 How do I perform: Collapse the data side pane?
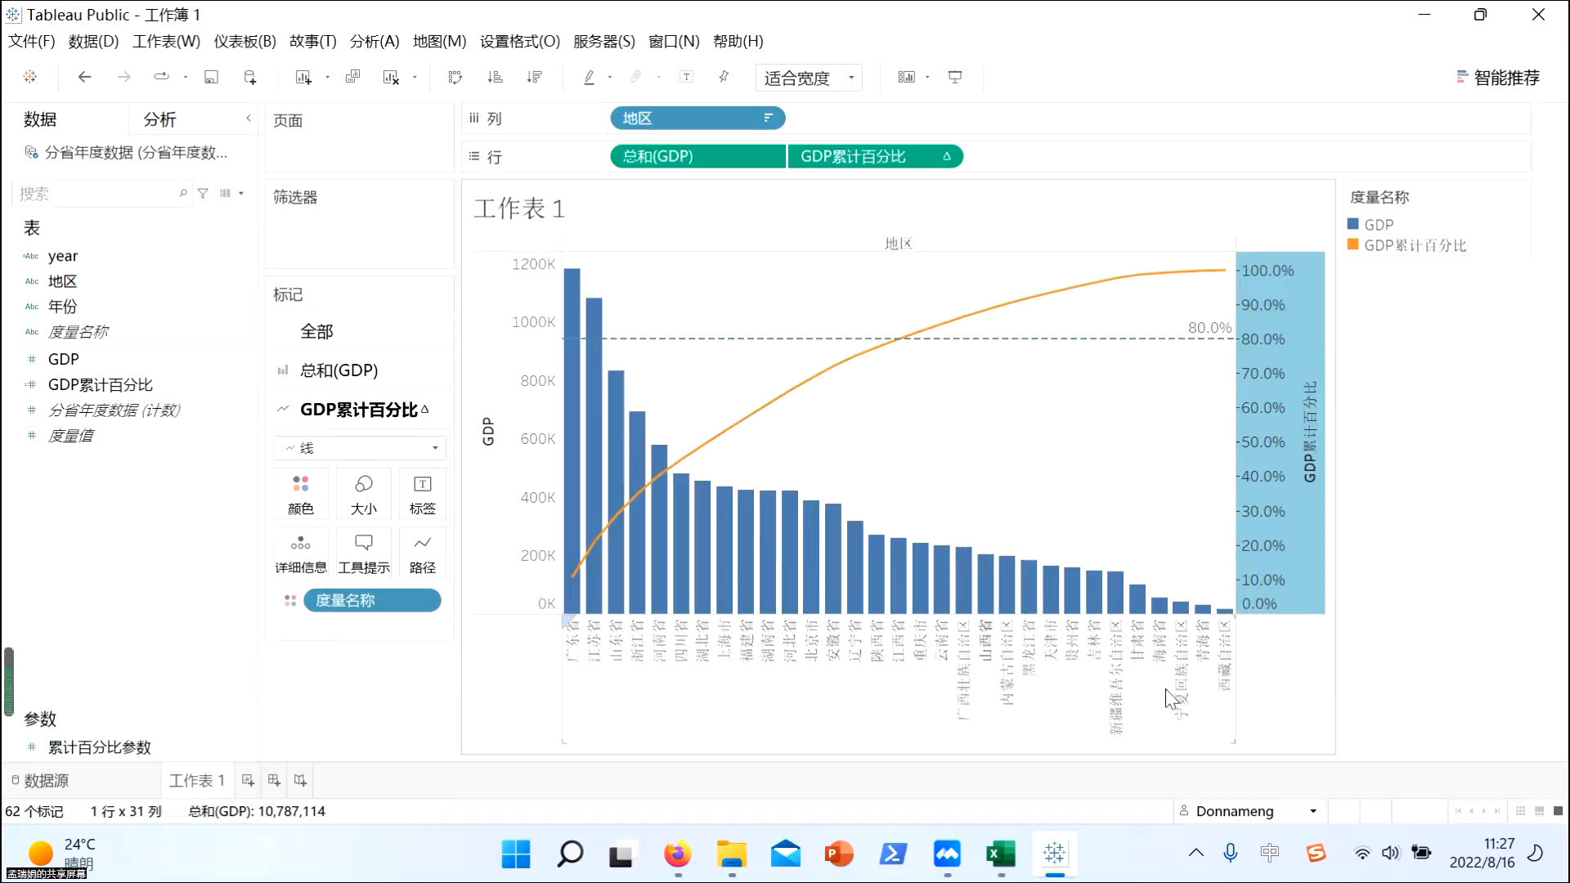click(x=249, y=119)
